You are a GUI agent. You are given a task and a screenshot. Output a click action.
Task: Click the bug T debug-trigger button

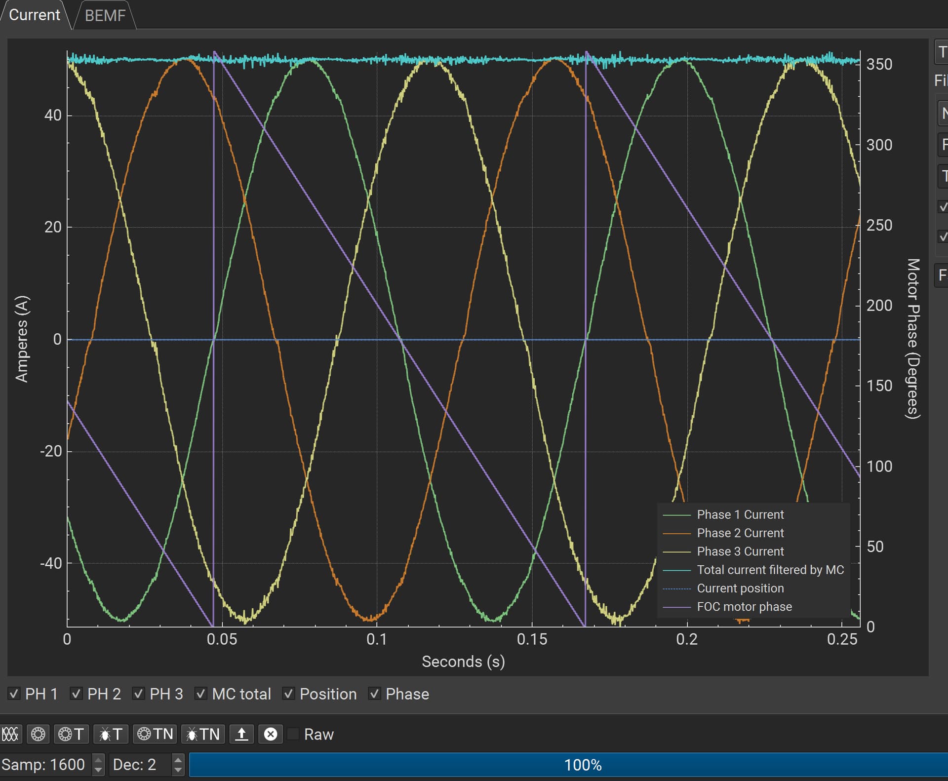pos(111,734)
